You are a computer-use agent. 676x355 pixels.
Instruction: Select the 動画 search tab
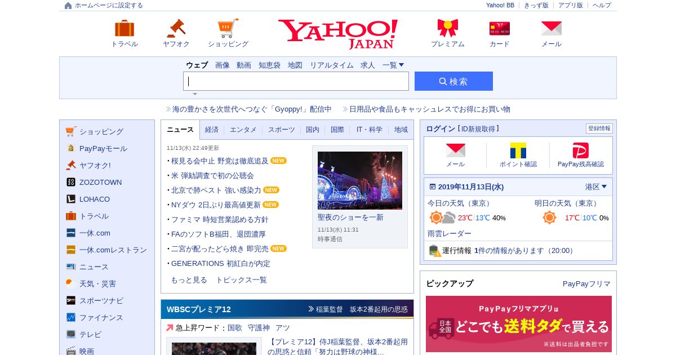pyautogui.click(x=244, y=65)
